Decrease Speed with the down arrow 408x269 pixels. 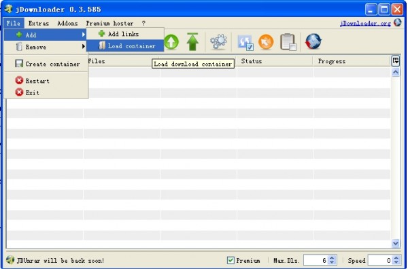coord(396,263)
